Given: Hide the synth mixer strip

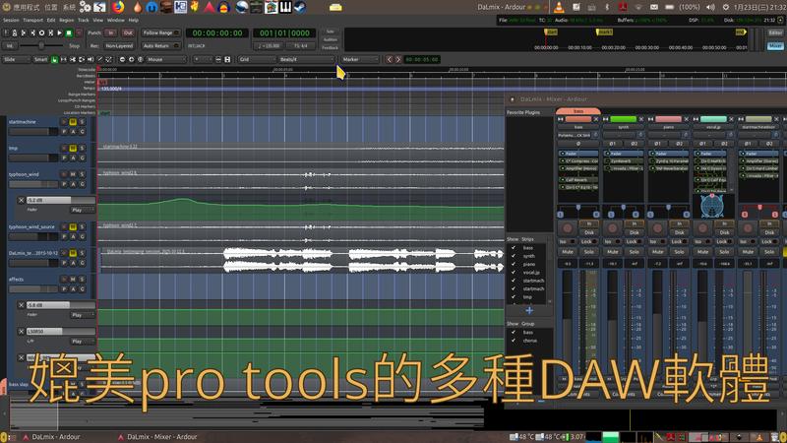Looking at the screenshot, I should pyautogui.click(x=641, y=119).
